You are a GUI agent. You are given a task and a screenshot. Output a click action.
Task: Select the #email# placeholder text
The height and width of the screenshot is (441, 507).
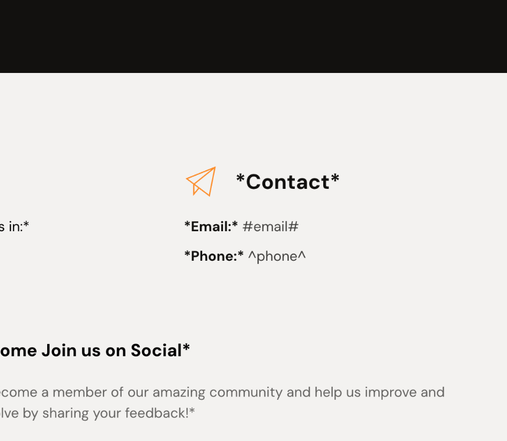point(270,226)
